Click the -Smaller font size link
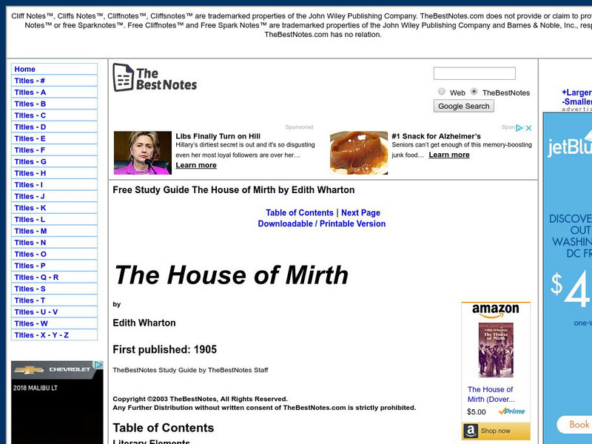The image size is (592, 444). pos(576,101)
